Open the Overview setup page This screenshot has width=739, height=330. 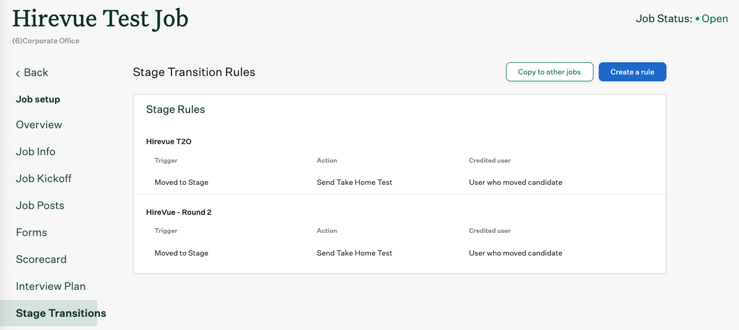tap(39, 125)
